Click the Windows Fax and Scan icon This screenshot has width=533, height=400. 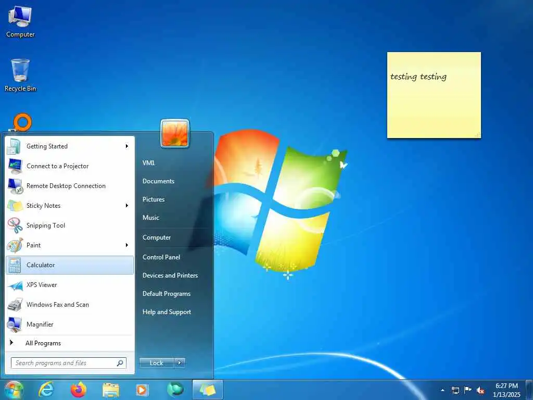[15, 305]
